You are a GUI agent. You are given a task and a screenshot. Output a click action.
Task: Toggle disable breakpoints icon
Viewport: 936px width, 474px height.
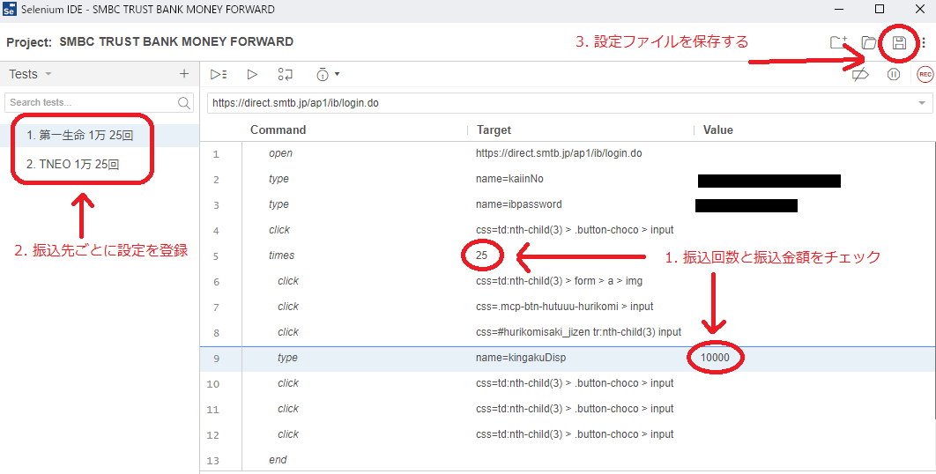[861, 75]
